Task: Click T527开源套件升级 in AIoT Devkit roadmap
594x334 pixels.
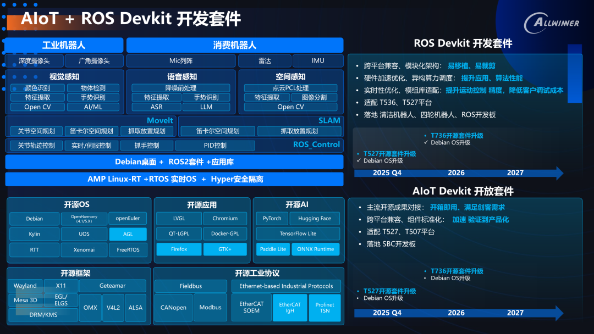Action: pyautogui.click(x=389, y=291)
